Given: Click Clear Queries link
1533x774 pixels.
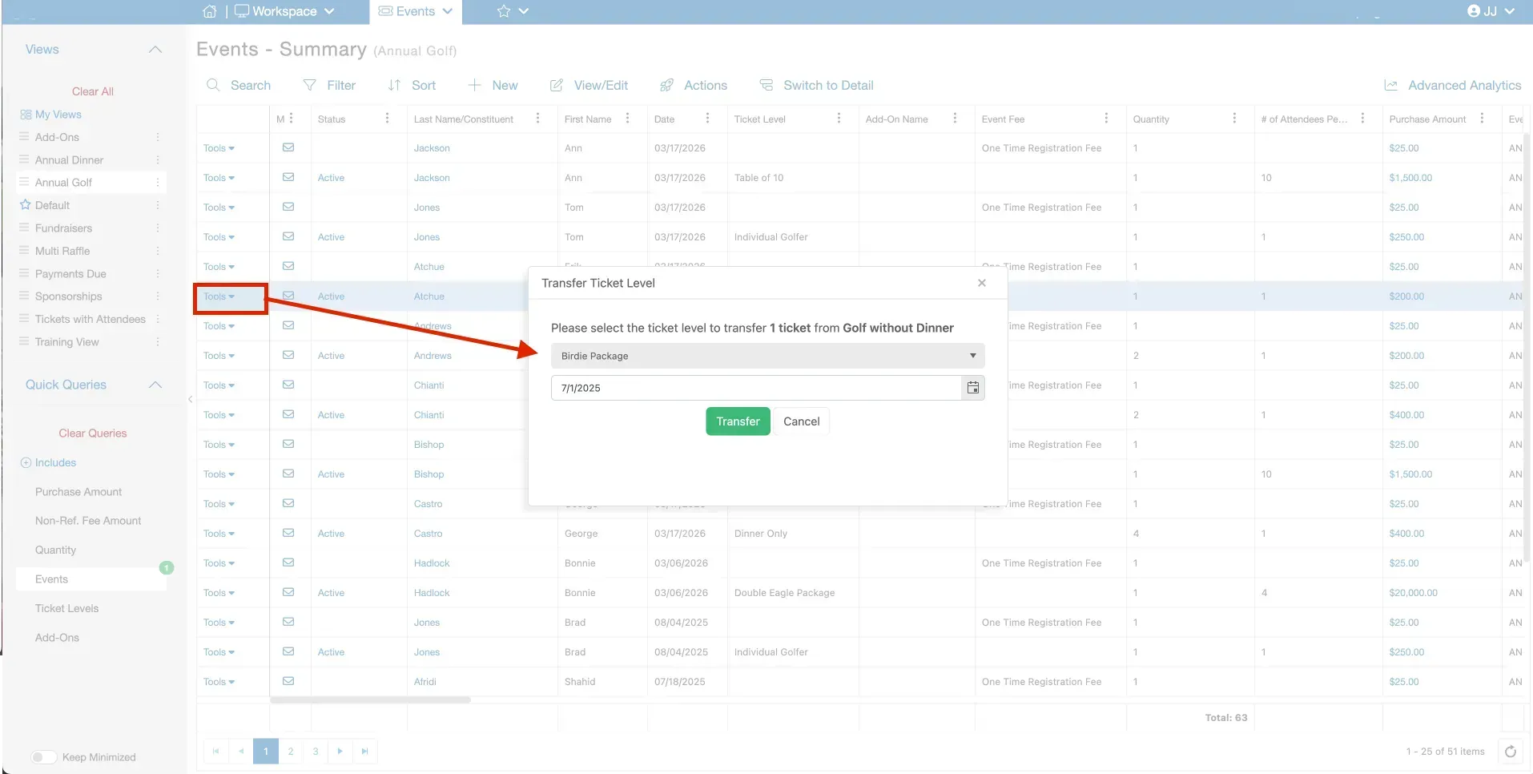Looking at the screenshot, I should point(93,433).
